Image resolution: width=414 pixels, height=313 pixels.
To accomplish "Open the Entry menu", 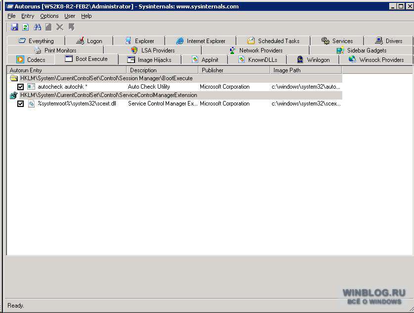I will tap(28, 16).
